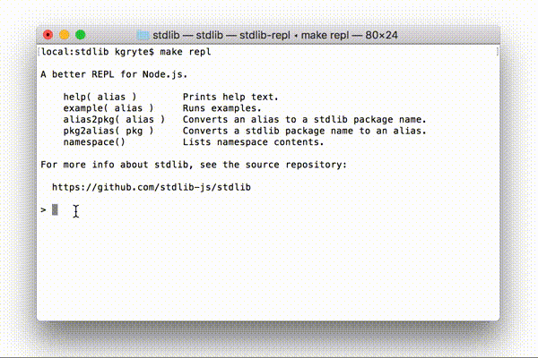Click the 'Runs examples.' description text
Viewport: 538px width, 358px height.
point(221,108)
